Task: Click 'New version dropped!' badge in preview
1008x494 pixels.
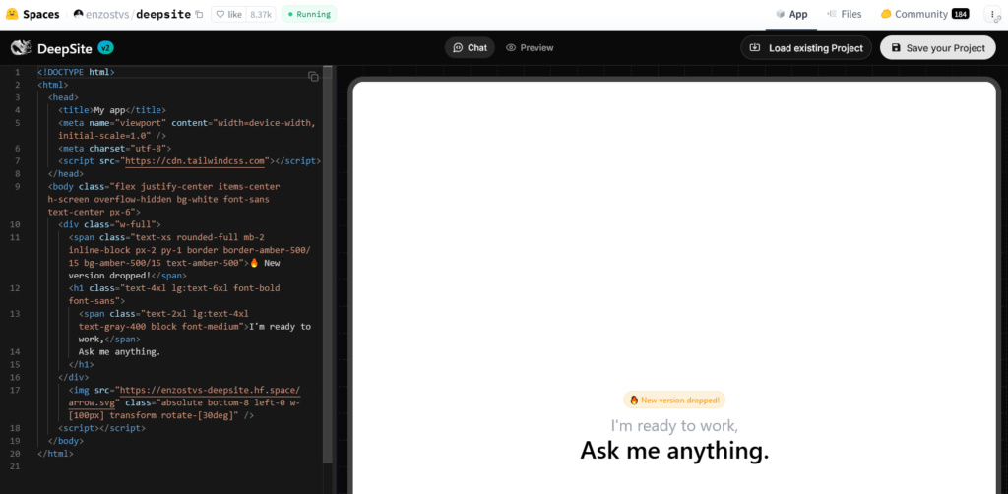Action: pos(674,401)
